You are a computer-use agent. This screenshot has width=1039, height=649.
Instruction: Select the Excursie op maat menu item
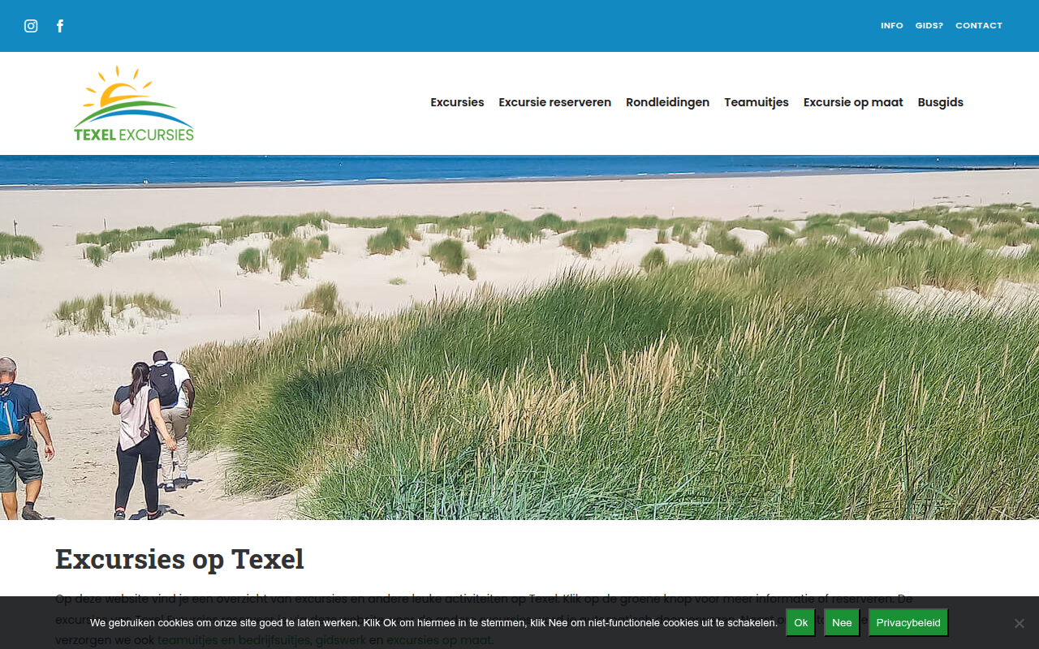pos(853,102)
